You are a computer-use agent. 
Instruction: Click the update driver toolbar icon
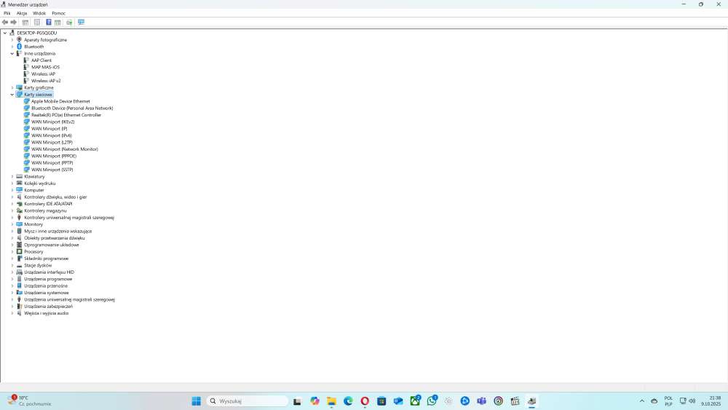click(69, 23)
